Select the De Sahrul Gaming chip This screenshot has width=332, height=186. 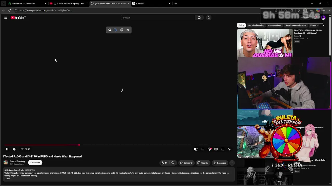coord(256,25)
